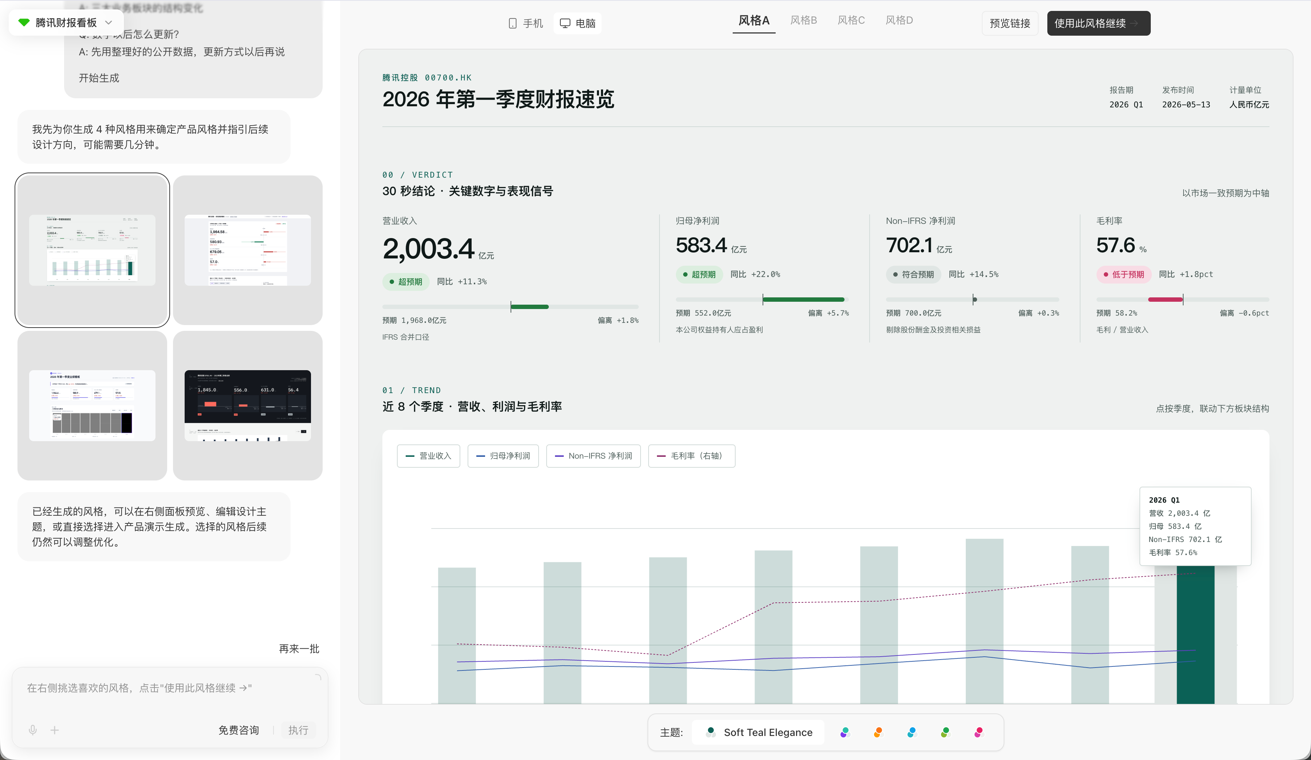Select the dark-themed fourth style thumbnail
The height and width of the screenshot is (760, 1311).
(x=248, y=405)
